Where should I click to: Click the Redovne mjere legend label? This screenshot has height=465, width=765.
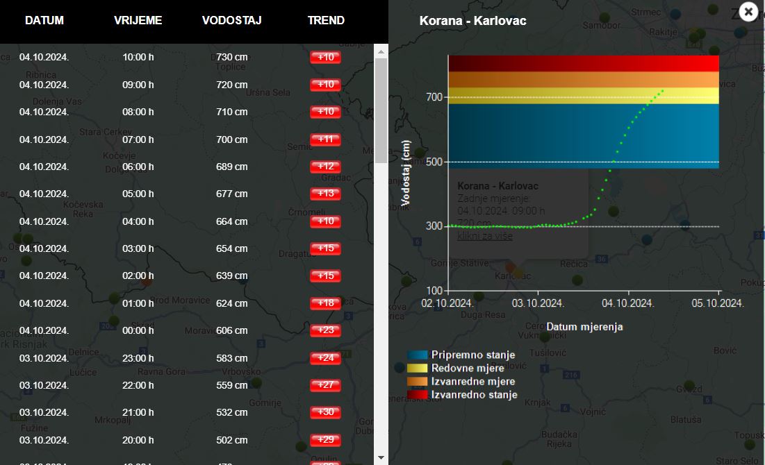coord(468,368)
